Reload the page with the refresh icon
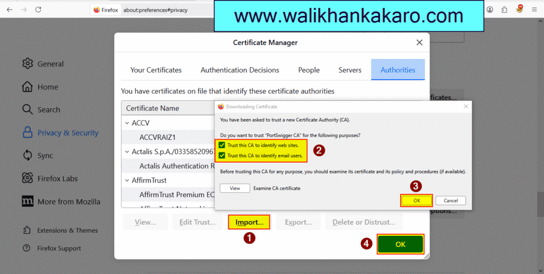 (x=38, y=10)
